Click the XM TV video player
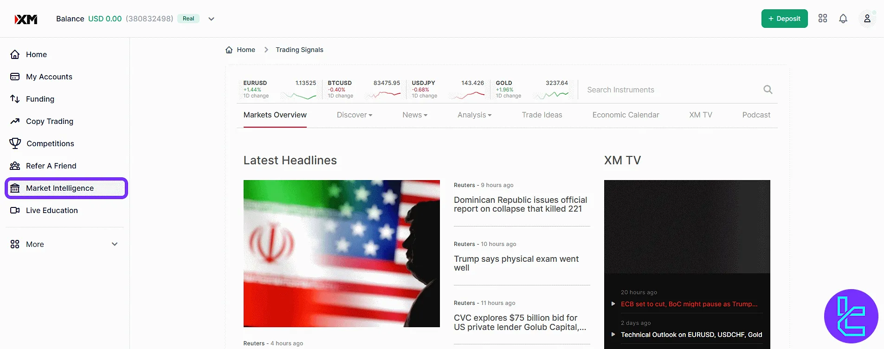Viewport: 884px width, 349px height. (x=687, y=226)
